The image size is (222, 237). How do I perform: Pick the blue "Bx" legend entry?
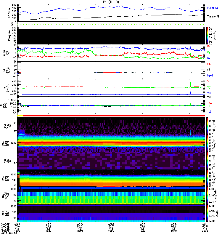pyautogui.click(x=209, y=58)
